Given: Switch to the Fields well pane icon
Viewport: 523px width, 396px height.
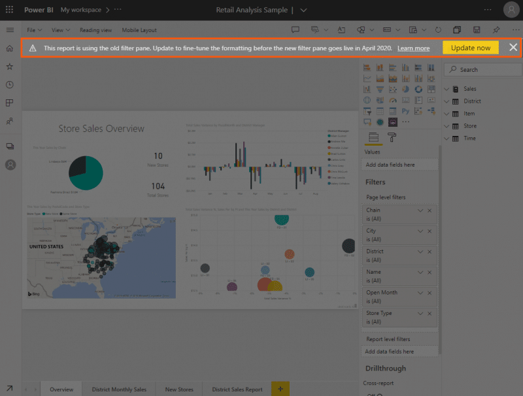Looking at the screenshot, I should pos(373,137).
